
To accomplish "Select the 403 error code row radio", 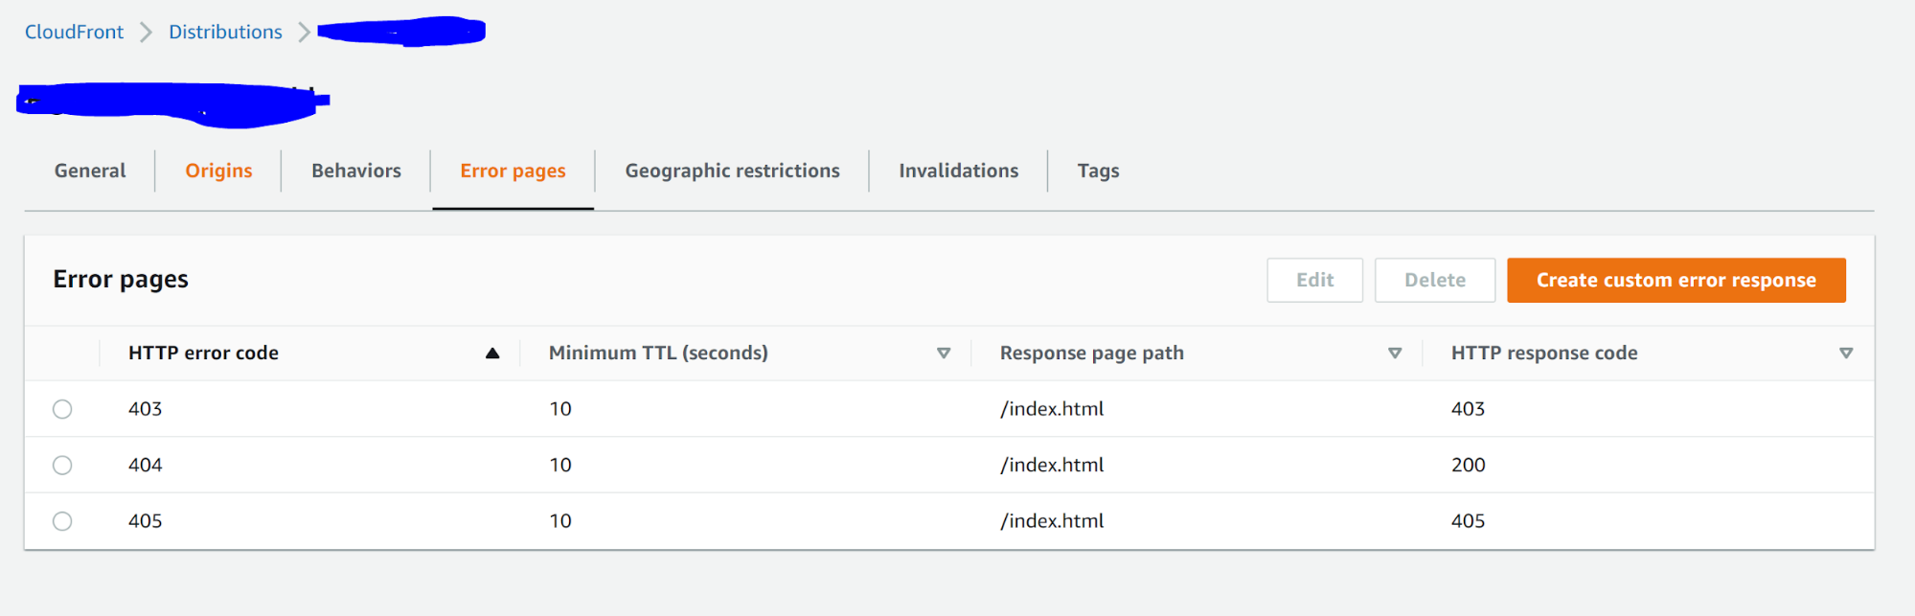I will point(62,409).
